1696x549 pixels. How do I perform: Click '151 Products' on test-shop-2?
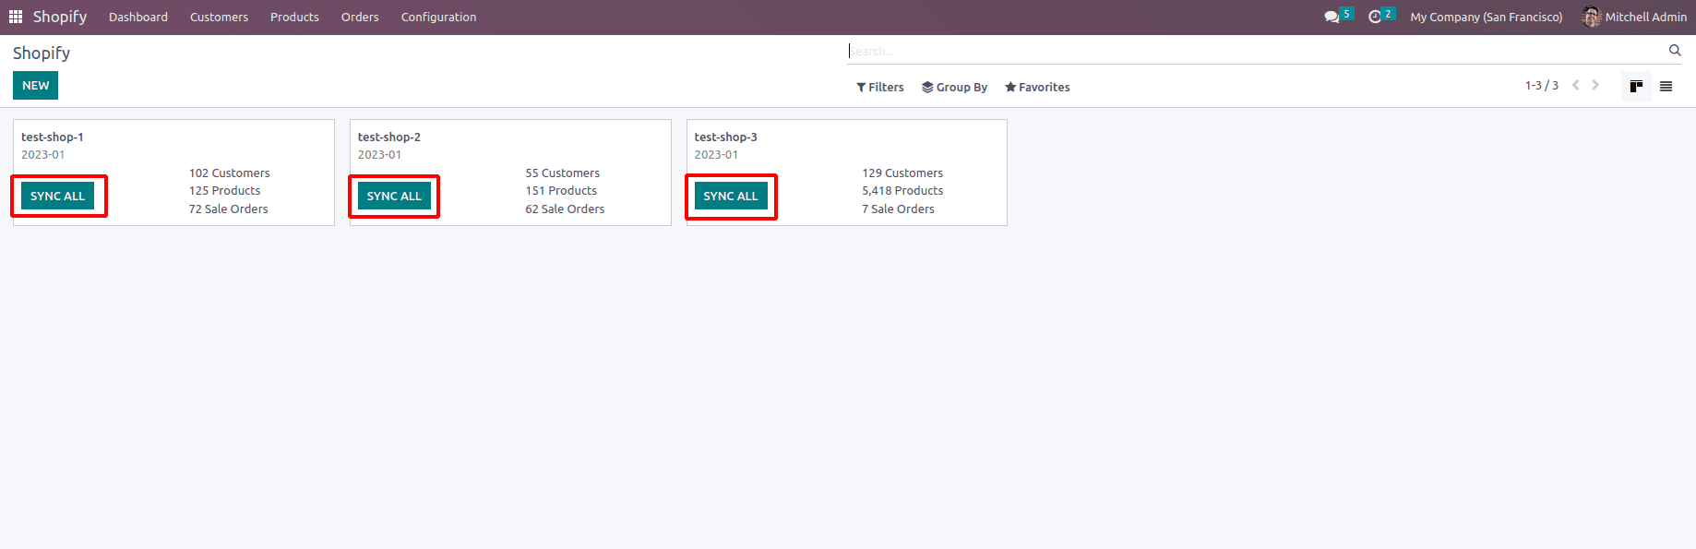coord(562,190)
